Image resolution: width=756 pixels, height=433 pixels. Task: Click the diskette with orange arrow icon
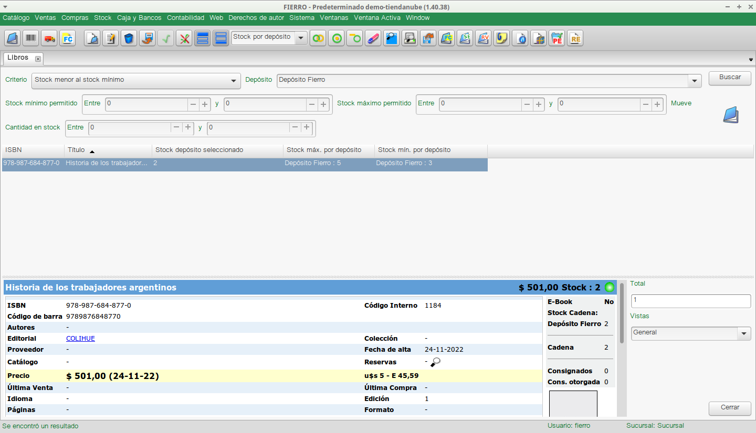coord(428,38)
